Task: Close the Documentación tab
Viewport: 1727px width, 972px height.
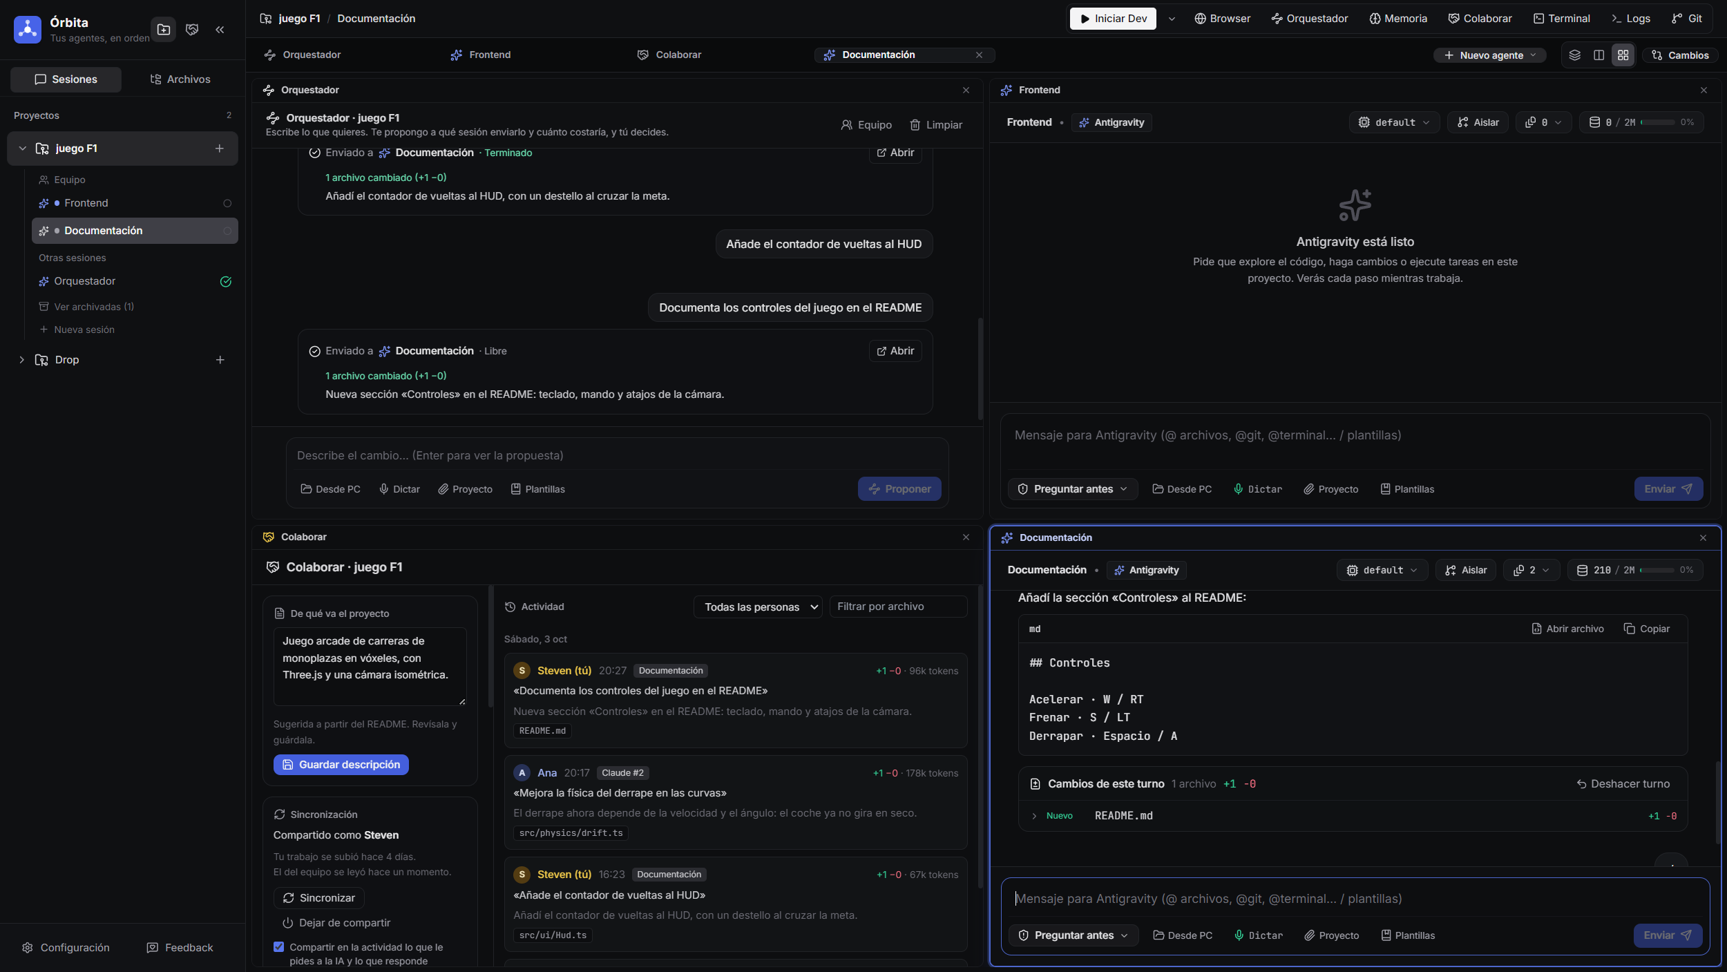Action: 979,55
